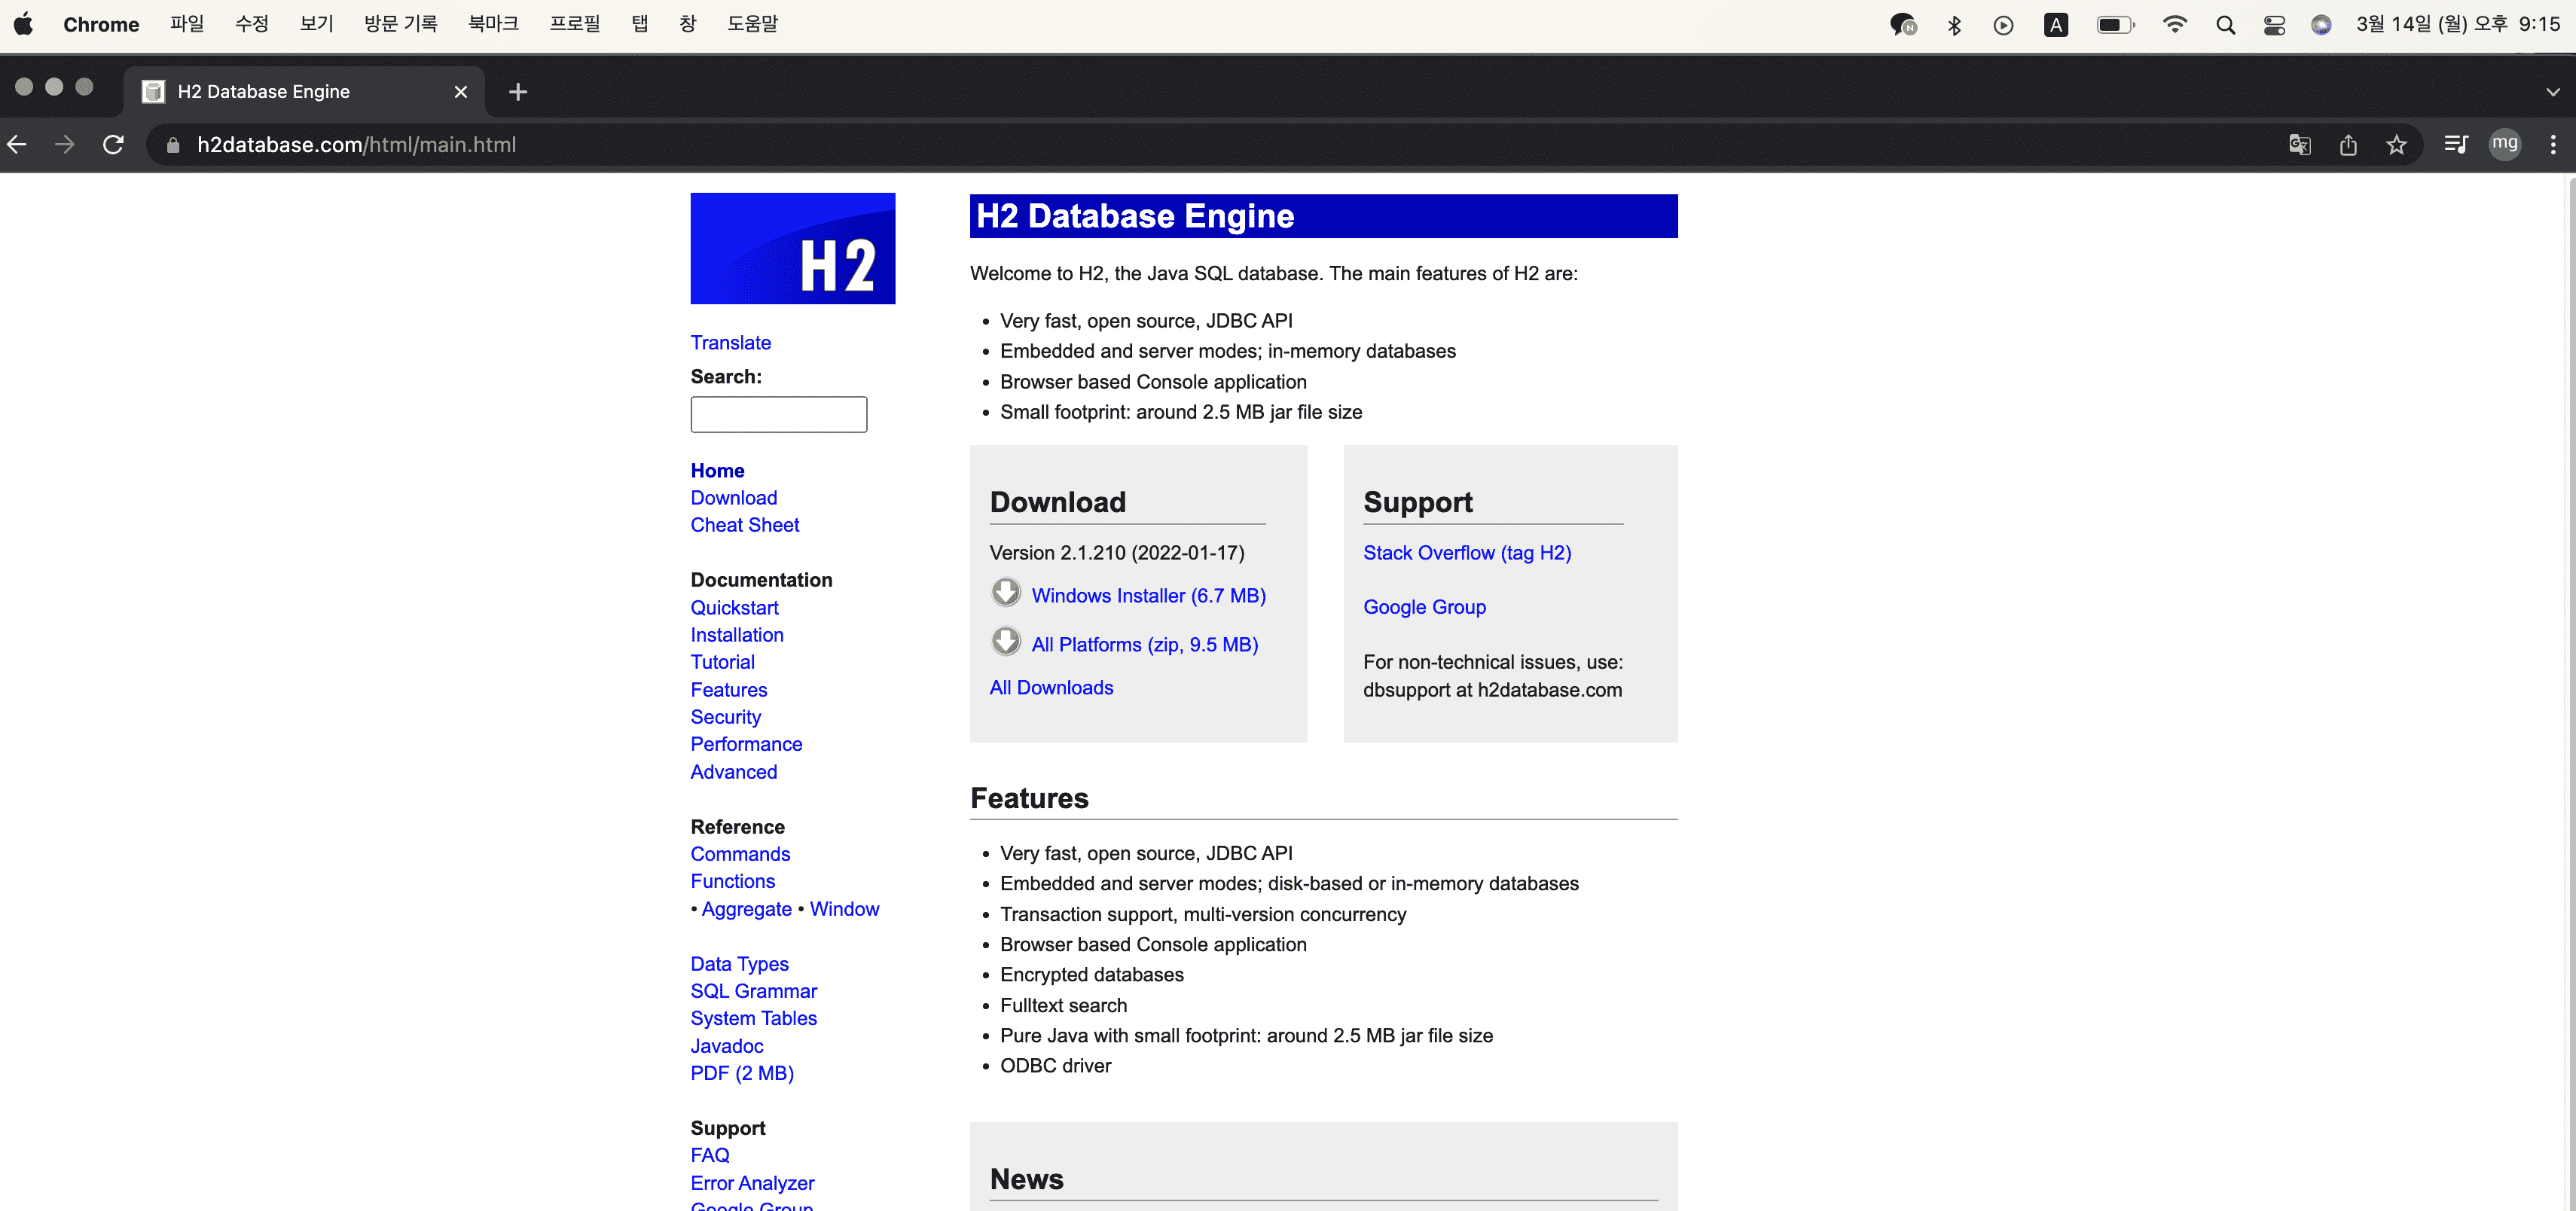The height and width of the screenshot is (1211, 2576).
Task: Click the H2 logo image
Action: [792, 248]
